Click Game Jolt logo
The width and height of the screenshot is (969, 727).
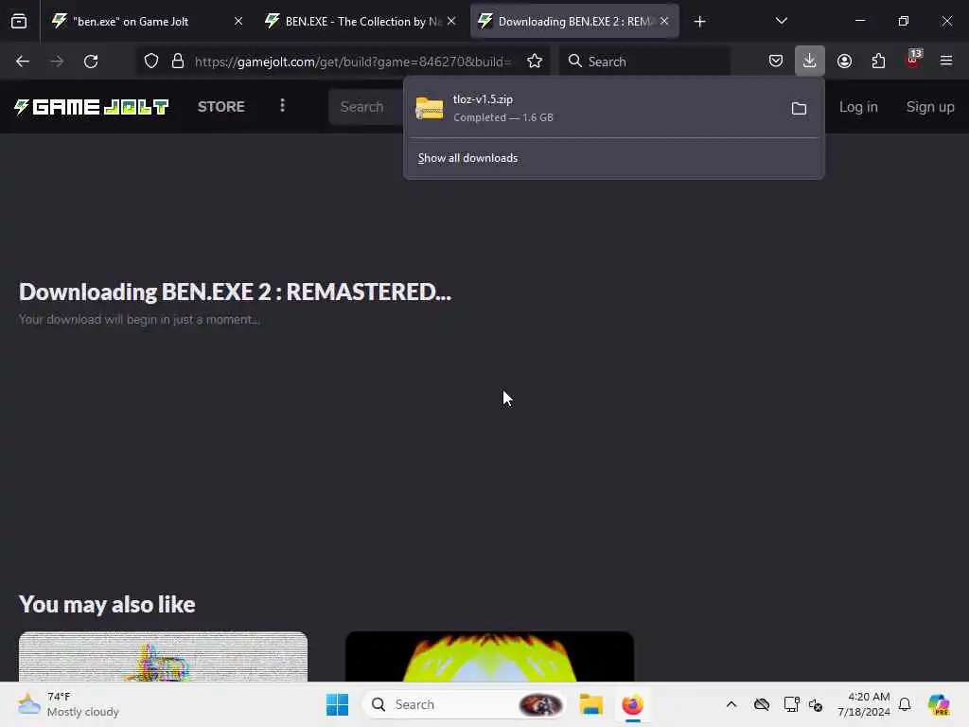(x=92, y=107)
